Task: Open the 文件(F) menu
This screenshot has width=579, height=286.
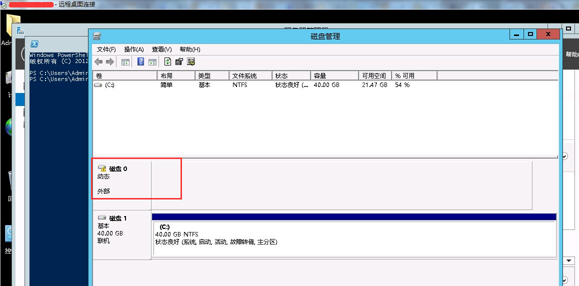Action: (106, 49)
